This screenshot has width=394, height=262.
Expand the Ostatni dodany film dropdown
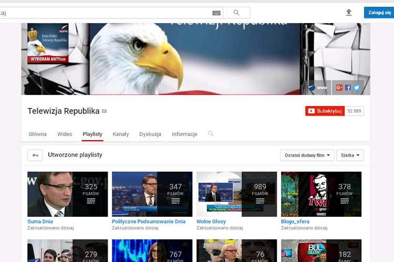(x=307, y=155)
